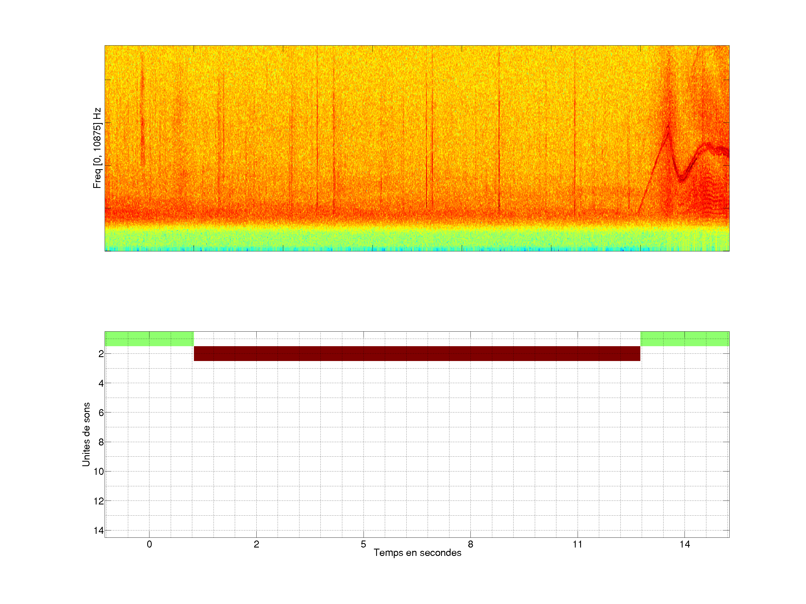Click the left green bar segment

point(149,339)
